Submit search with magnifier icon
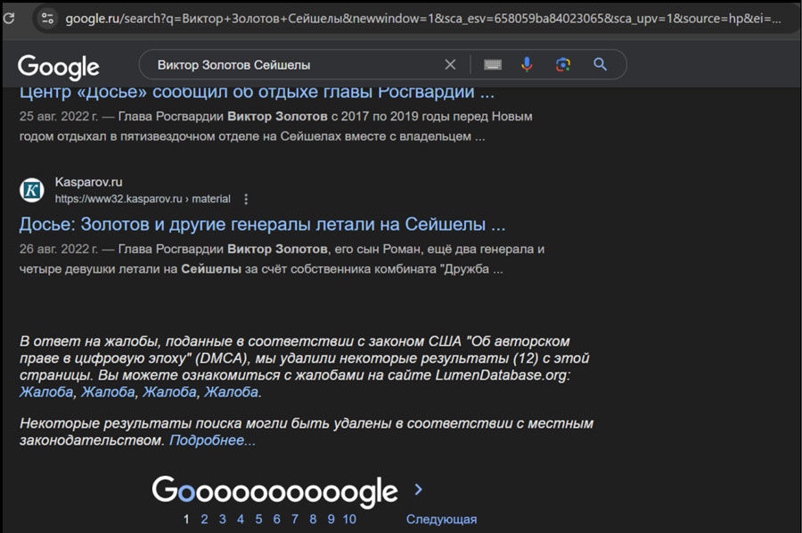This screenshot has width=802, height=533. click(x=600, y=64)
